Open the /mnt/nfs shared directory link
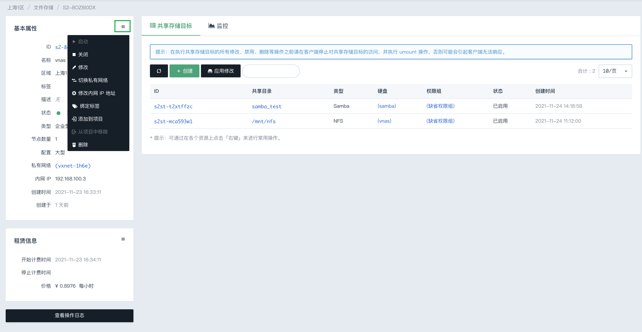Viewport: 642px width, 332px height. click(x=264, y=121)
